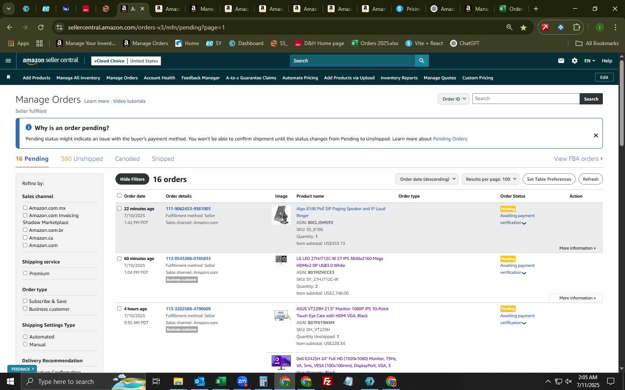
Task: Click the Amazon Seller Central logo
Action: [50, 61]
